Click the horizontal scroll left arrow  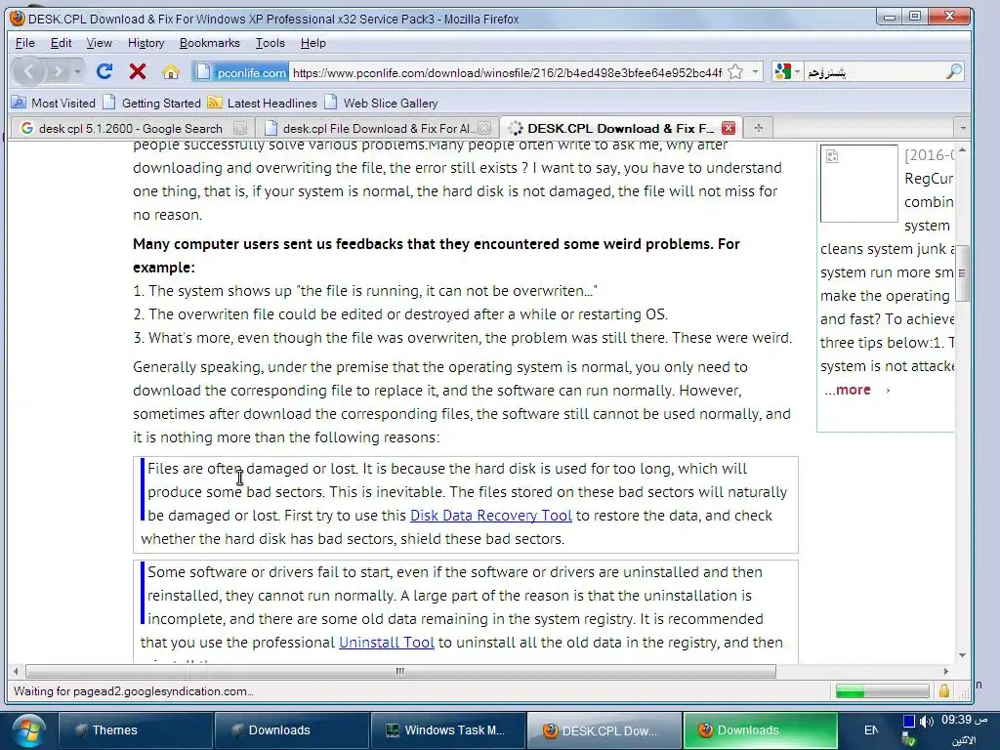click(x=16, y=671)
